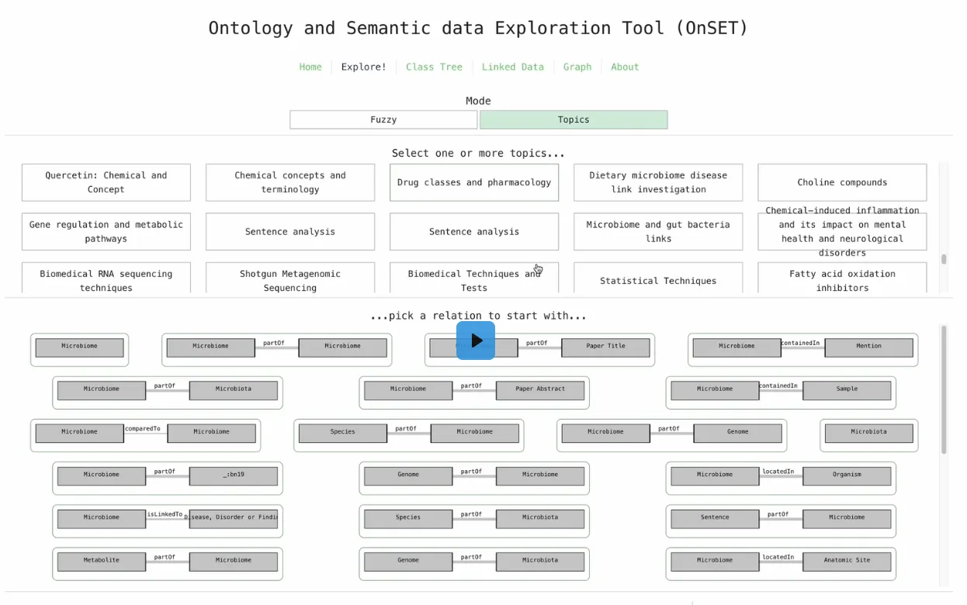Select Microbiome and gut bacteria links topic
Screen dimensions: 967x605
657,231
